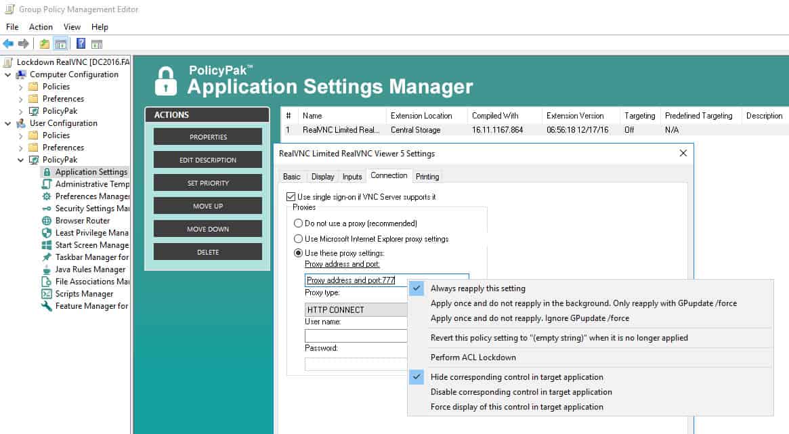
Task: Click the User Configuration node icon
Action: [x=21, y=123]
